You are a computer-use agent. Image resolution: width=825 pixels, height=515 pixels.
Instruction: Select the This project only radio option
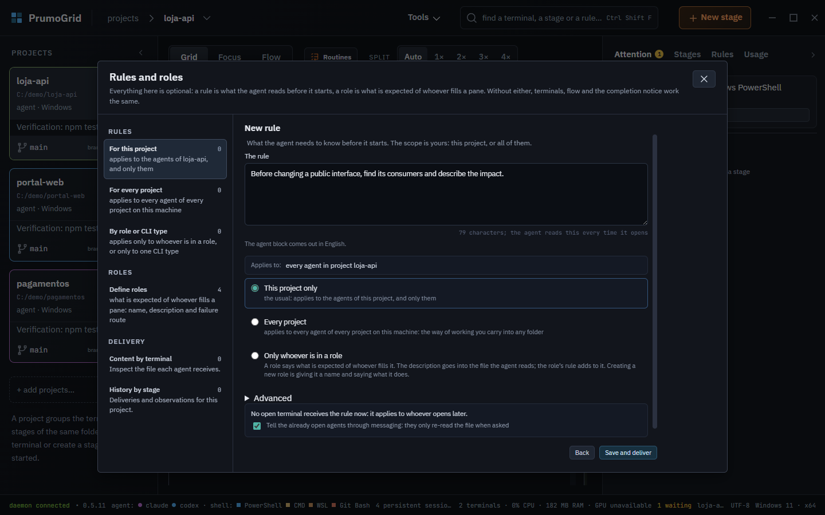click(255, 288)
